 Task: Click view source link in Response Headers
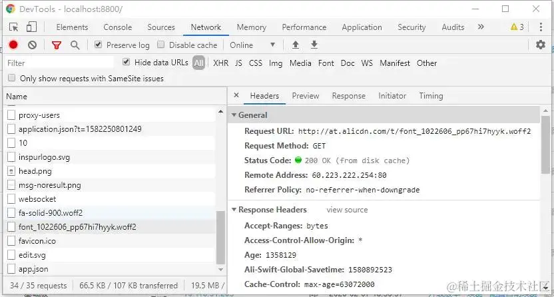pos(347,210)
